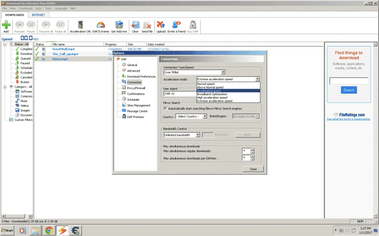Open the Language menu

(61, 8)
